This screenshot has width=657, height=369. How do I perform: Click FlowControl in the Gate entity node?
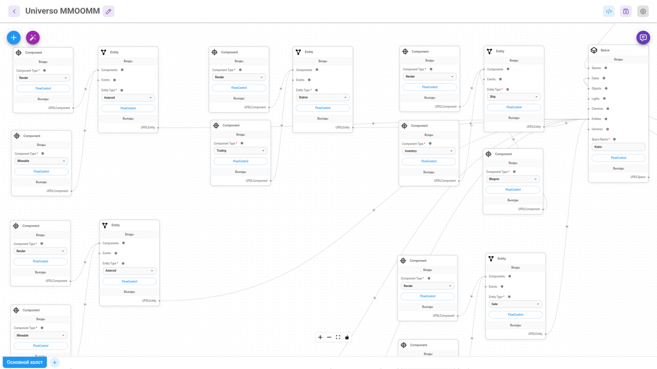tap(515, 315)
